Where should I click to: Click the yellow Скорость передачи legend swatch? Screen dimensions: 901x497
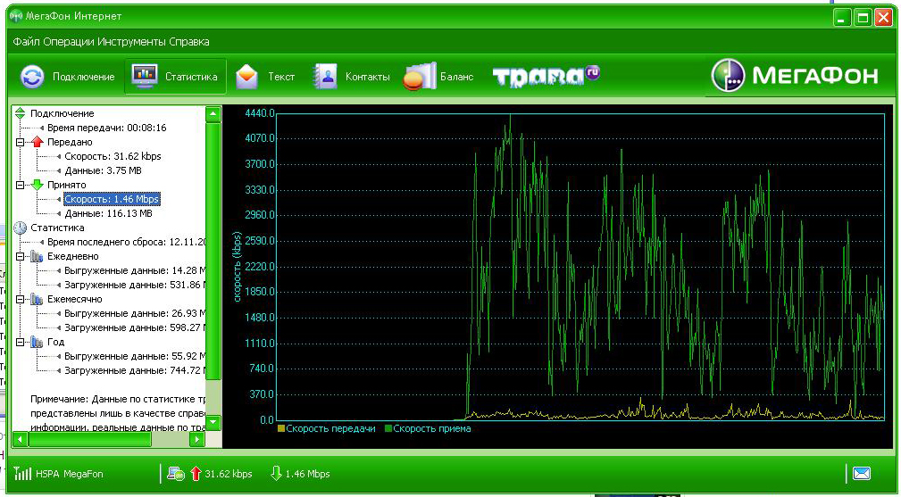pyautogui.click(x=281, y=428)
